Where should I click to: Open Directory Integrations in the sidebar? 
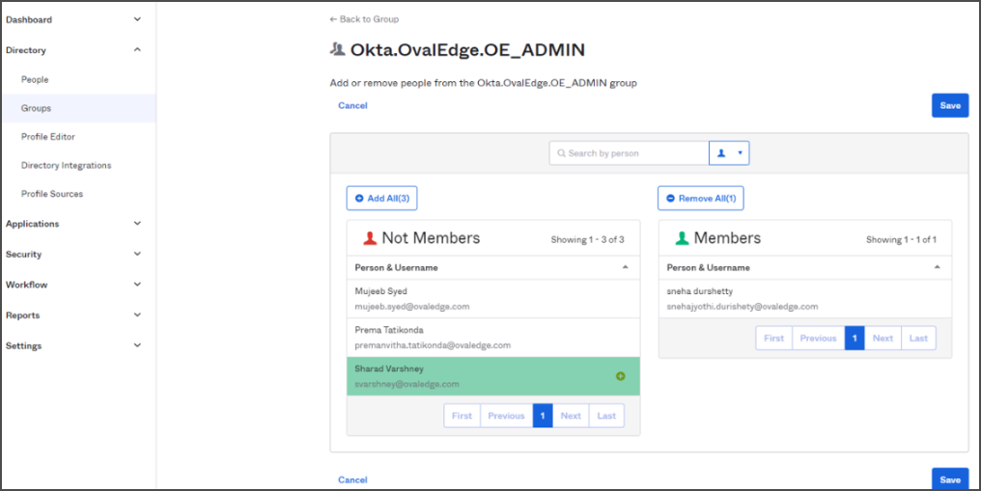(x=67, y=166)
